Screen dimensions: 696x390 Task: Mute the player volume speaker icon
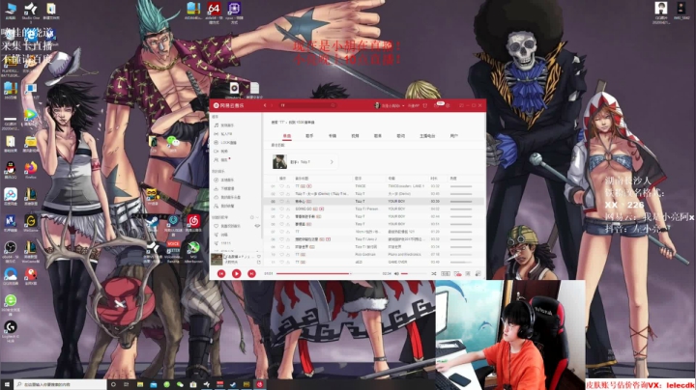(x=396, y=274)
